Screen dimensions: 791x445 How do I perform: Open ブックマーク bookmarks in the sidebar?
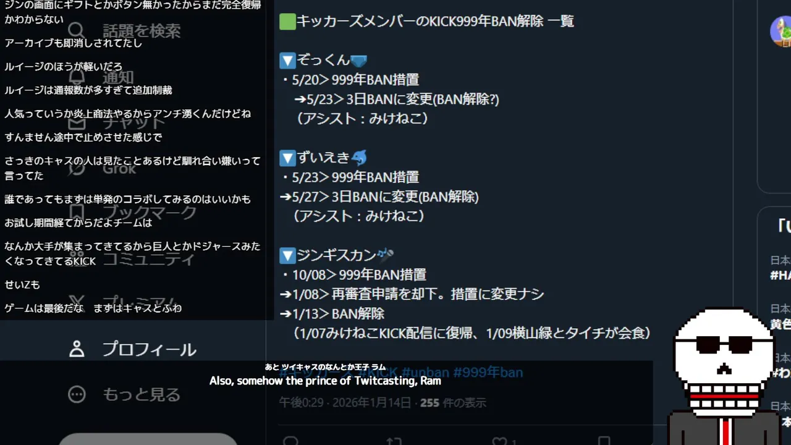click(132, 213)
